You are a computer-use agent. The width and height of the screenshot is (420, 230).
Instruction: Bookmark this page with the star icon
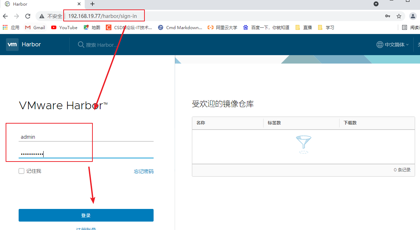(399, 17)
